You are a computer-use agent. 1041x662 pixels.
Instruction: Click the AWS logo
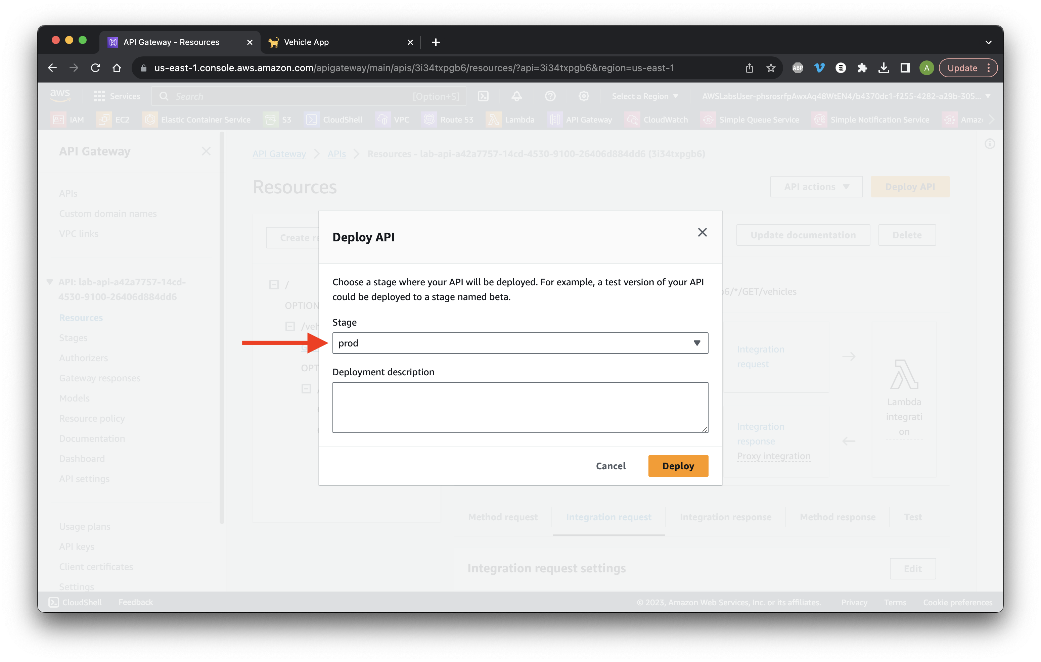pyautogui.click(x=60, y=95)
